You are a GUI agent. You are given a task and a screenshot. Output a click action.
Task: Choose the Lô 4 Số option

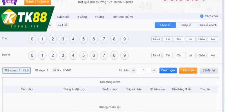[x=62, y=25]
